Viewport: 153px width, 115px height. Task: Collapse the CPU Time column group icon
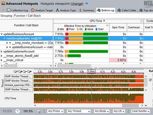[x=142, y=21]
